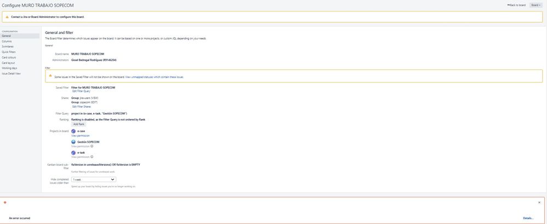Open View permission under e-case

tap(80, 135)
